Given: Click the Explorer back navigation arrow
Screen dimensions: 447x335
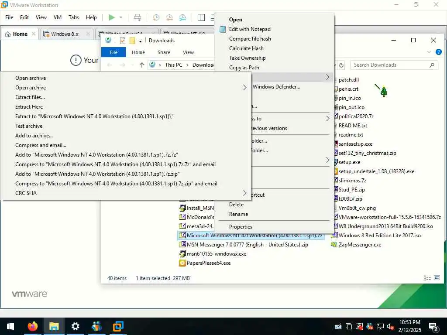Looking at the screenshot, I should pos(110,65).
